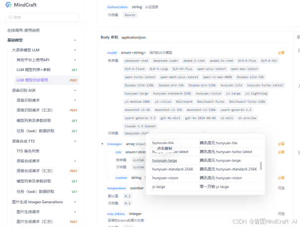Select the GLM-4-Plus enum tag
The width and height of the screenshot is (300, 227).
coord(247,61)
